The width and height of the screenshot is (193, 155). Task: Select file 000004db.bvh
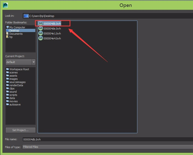[52, 24]
